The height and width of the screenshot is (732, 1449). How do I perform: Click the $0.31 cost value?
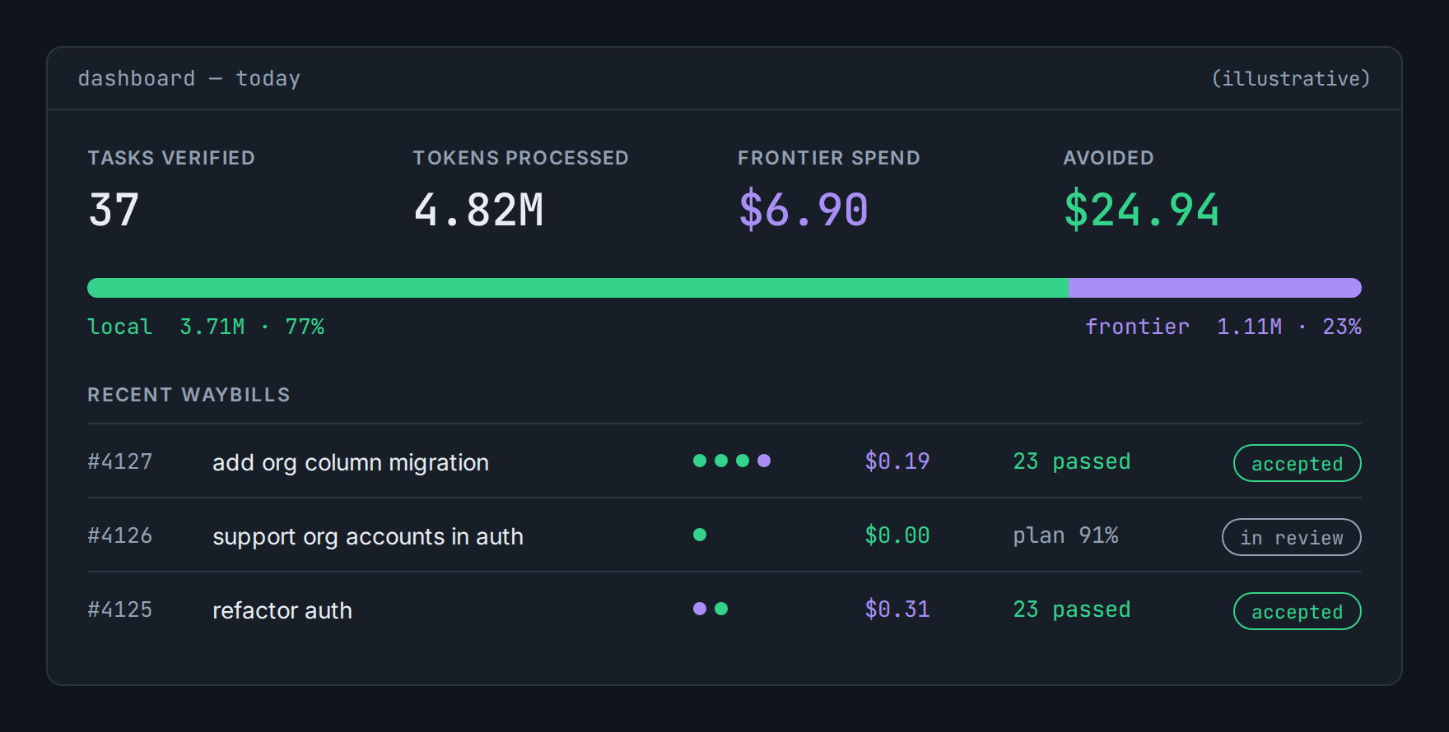pos(897,609)
